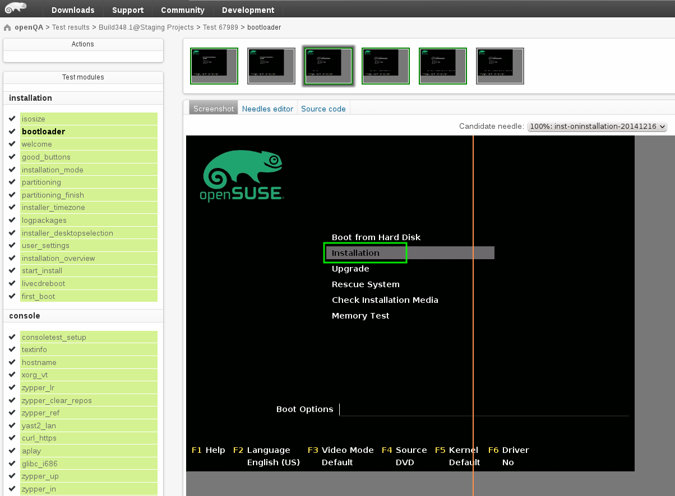The height and width of the screenshot is (496, 675).
Task: Click the openSUSE chameleon logo in the header
Action: [x=15, y=8]
